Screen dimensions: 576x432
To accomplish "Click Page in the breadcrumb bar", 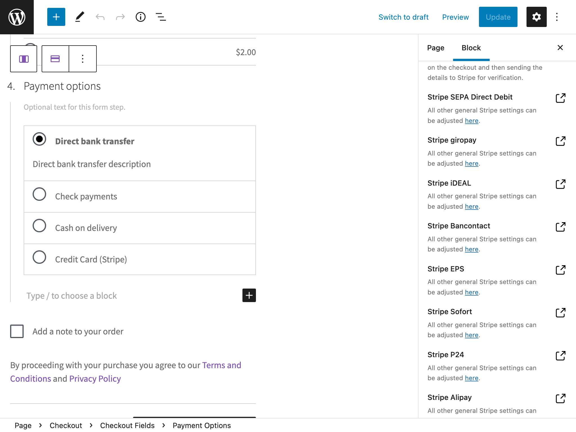I will point(23,425).
